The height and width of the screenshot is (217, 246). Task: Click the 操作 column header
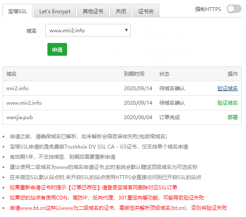pos(233,74)
